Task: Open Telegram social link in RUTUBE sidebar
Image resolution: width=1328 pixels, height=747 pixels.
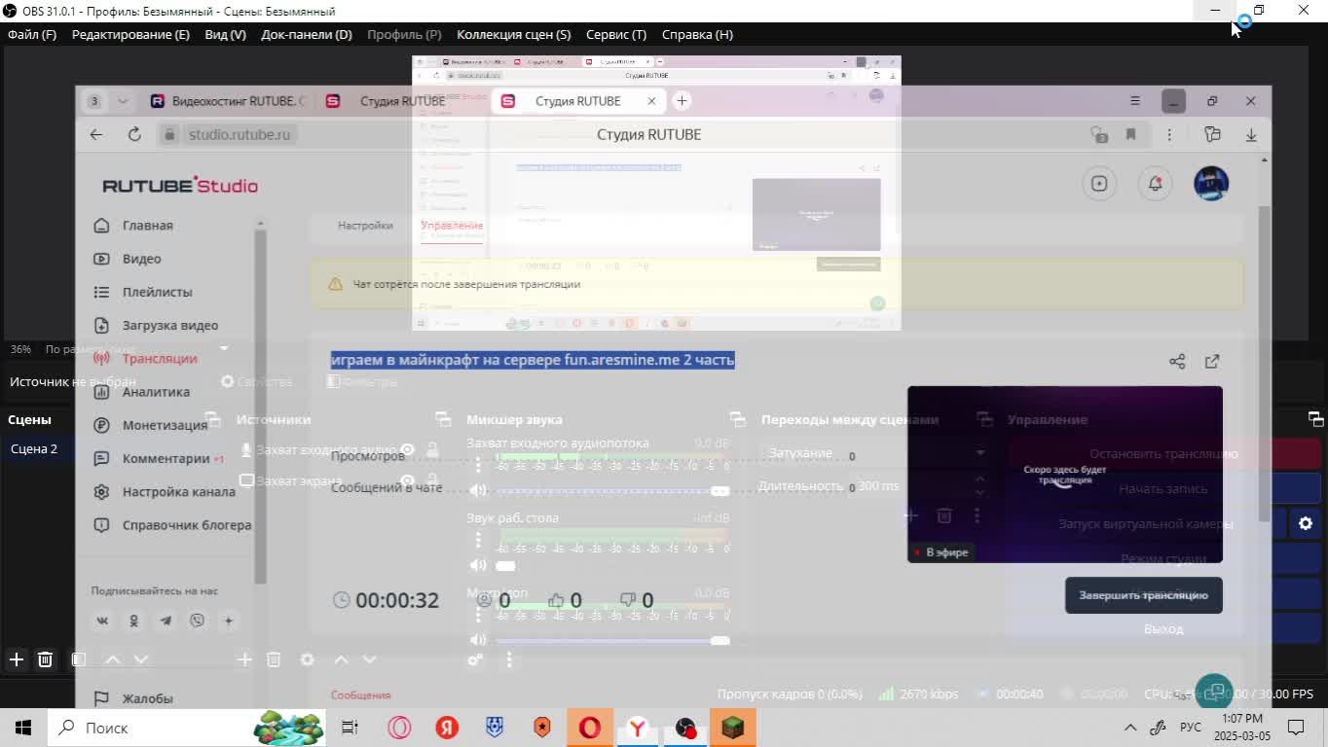Action: (x=166, y=621)
